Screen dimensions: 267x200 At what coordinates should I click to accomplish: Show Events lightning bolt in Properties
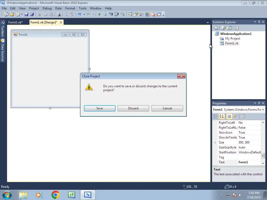tap(235, 116)
